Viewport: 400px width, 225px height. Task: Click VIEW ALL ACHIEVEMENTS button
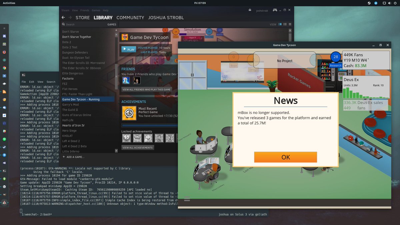138,147
